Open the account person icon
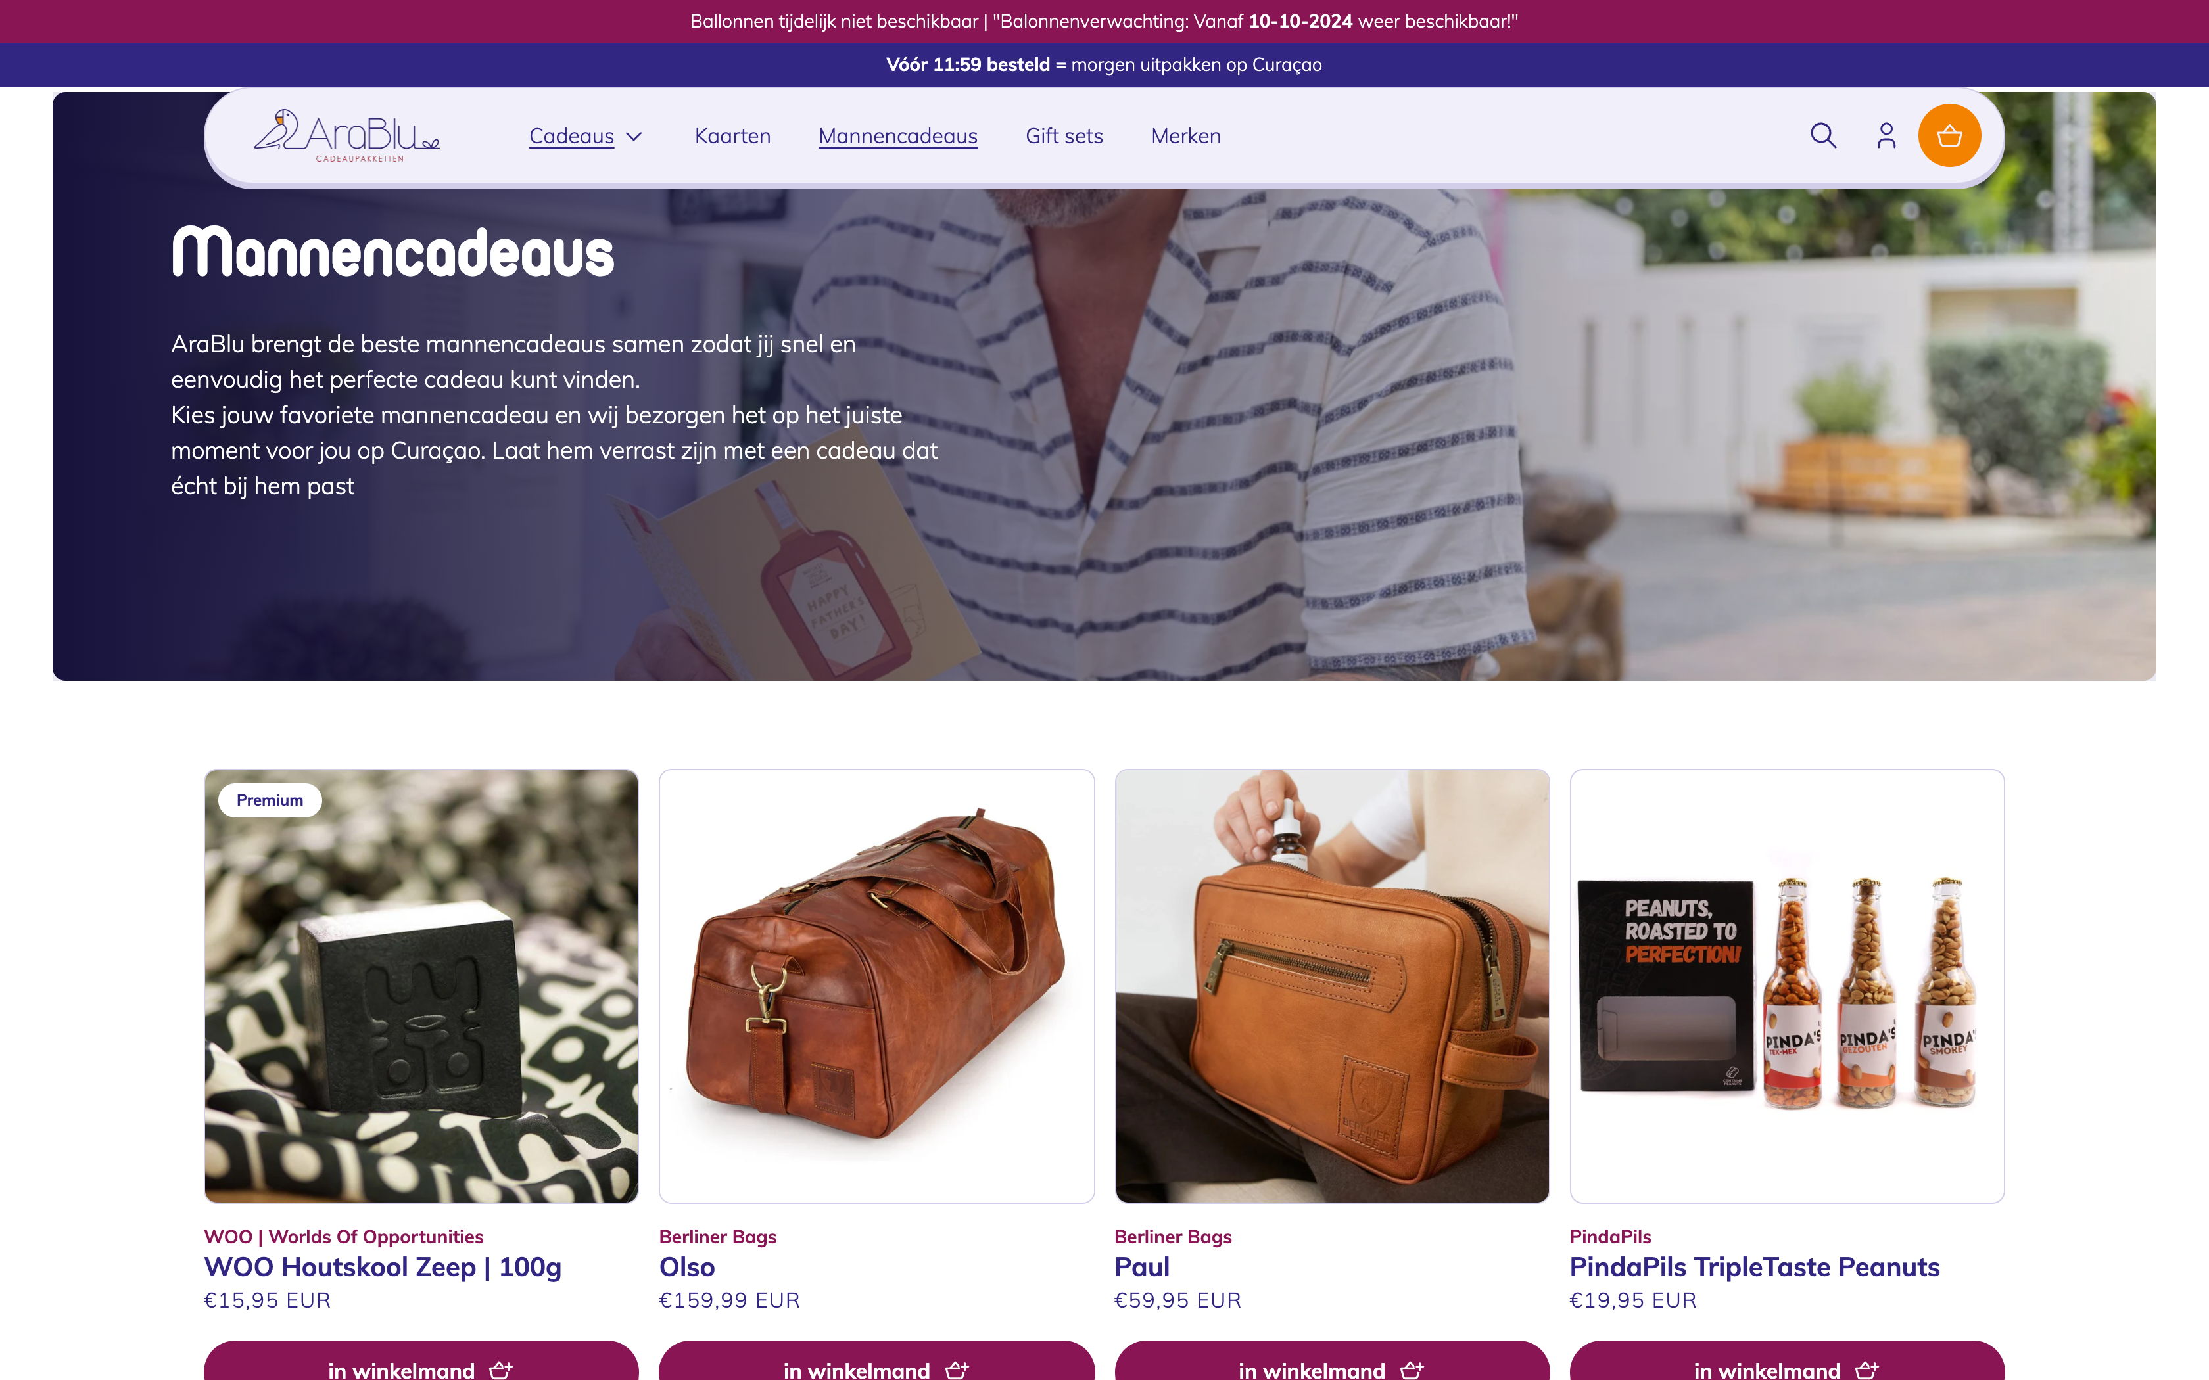 click(x=1886, y=135)
